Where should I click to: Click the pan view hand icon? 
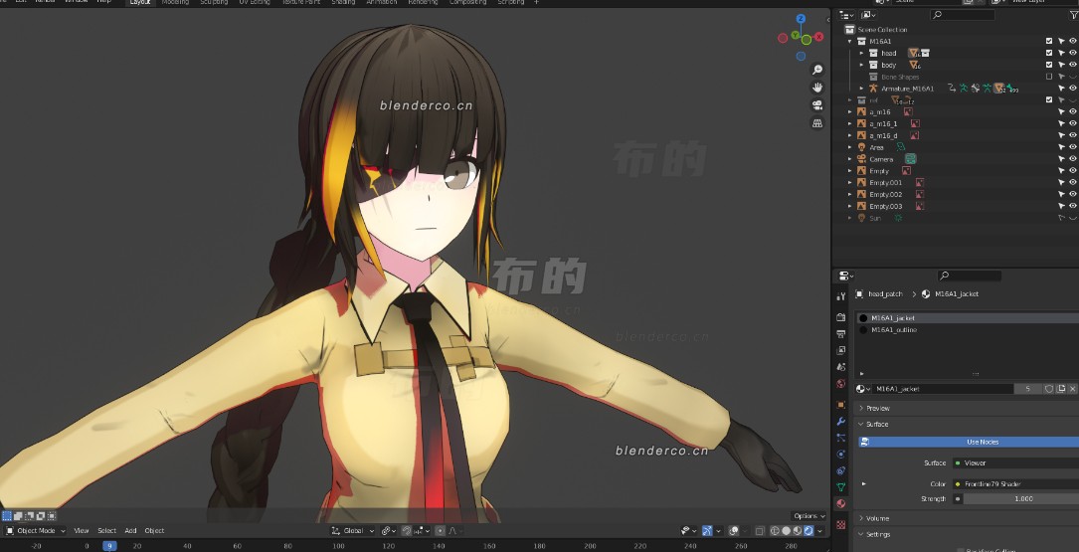817,88
